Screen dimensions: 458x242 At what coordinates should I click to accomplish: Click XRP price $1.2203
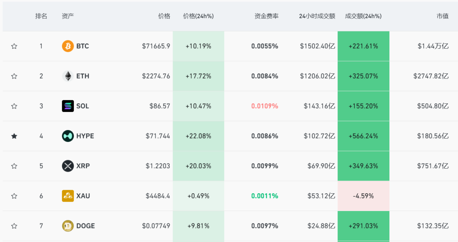pyautogui.click(x=158, y=166)
